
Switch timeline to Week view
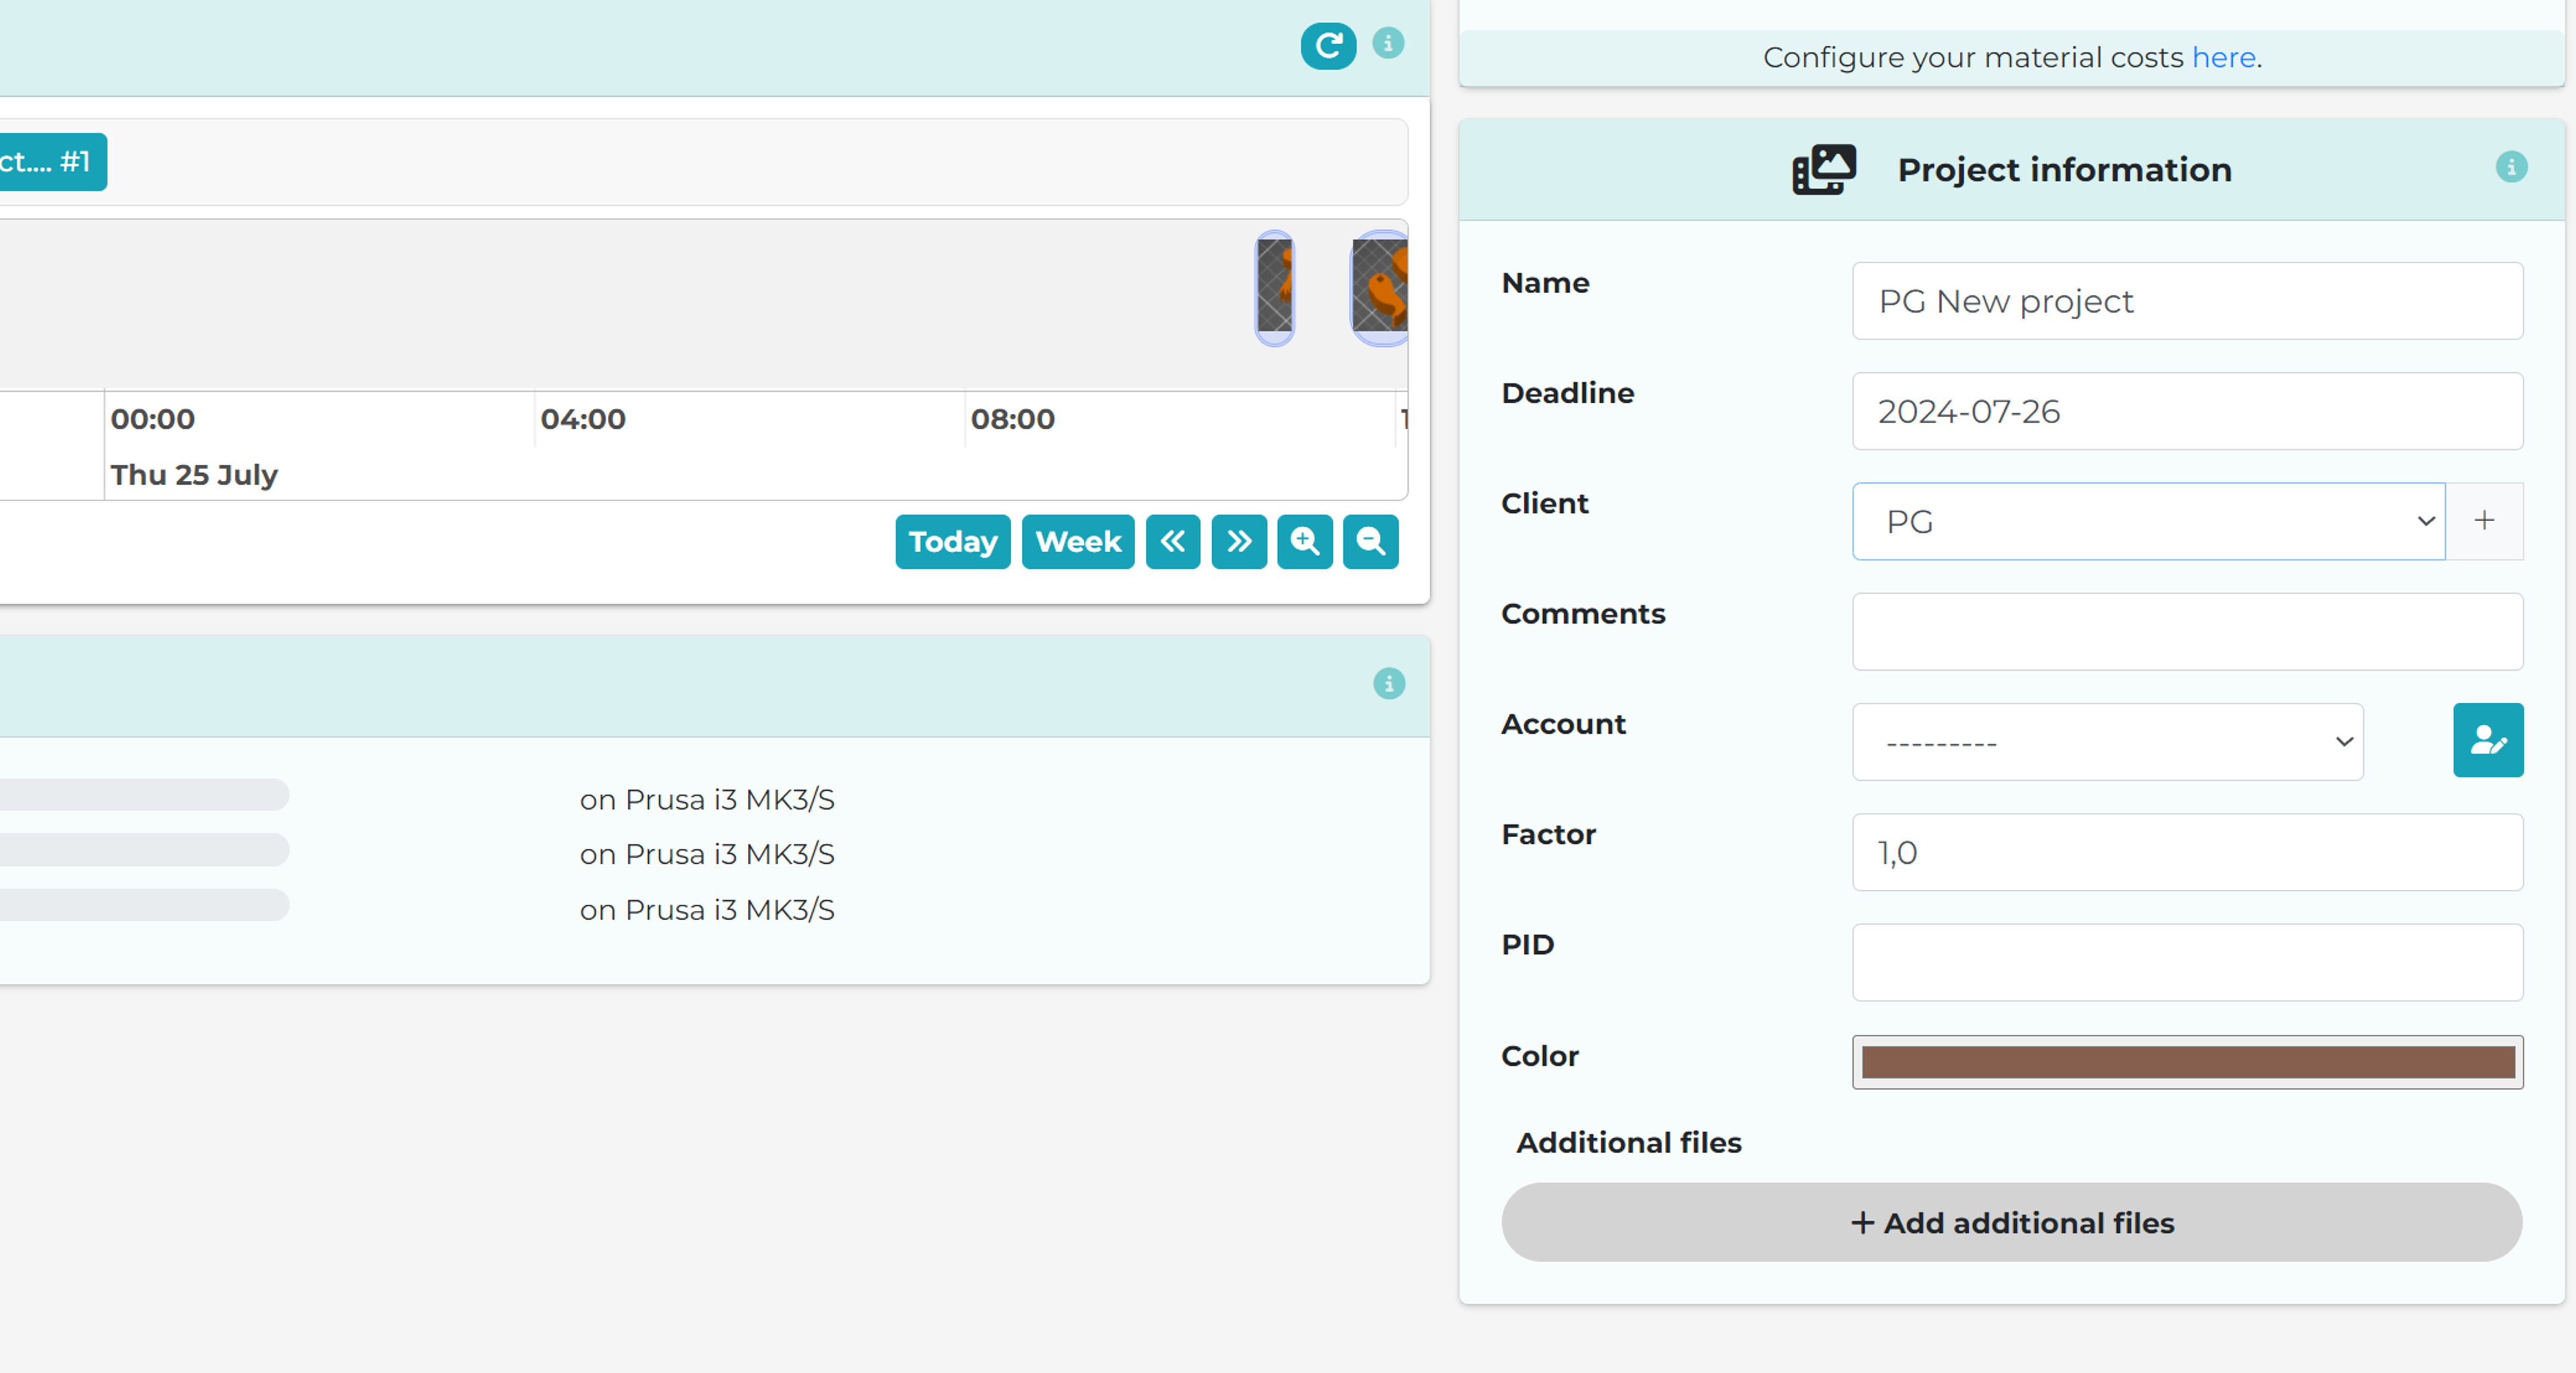pos(1078,541)
